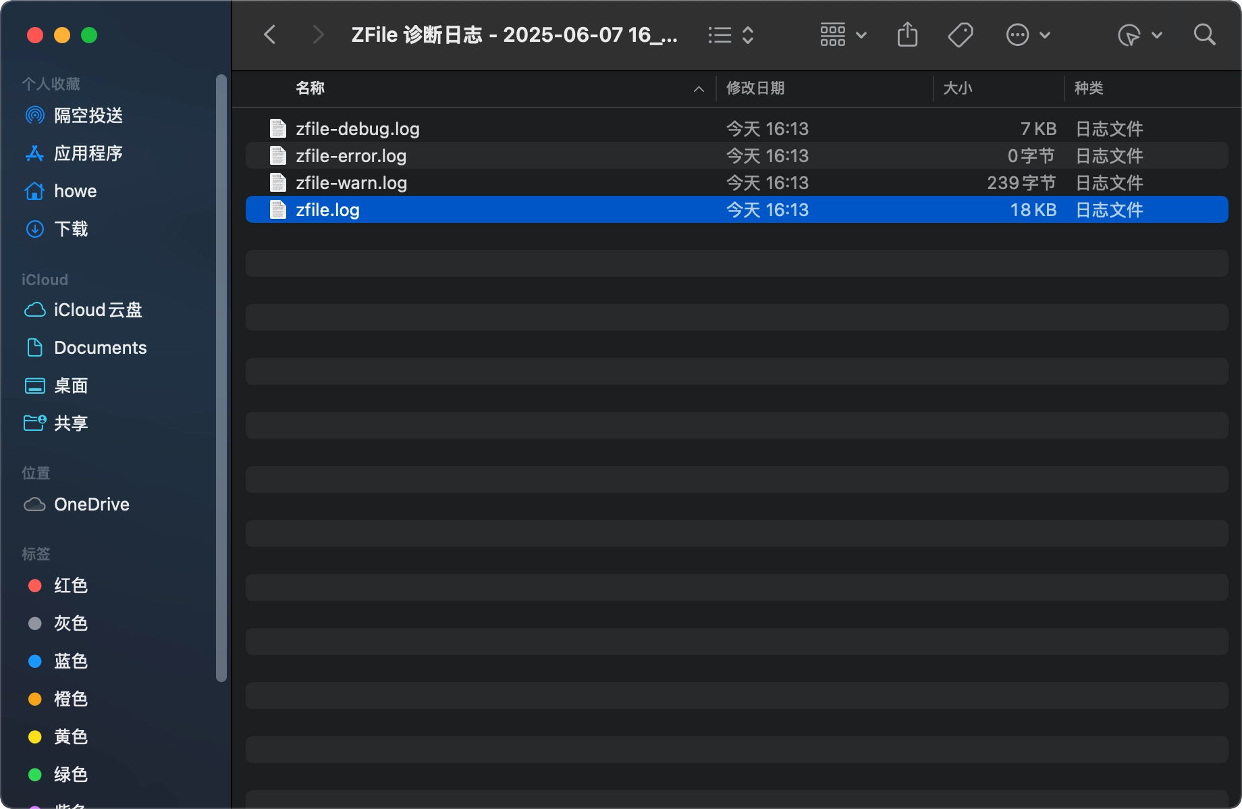The image size is (1242, 809).
Task: Open iCloud云盘 in sidebar
Action: (84, 310)
